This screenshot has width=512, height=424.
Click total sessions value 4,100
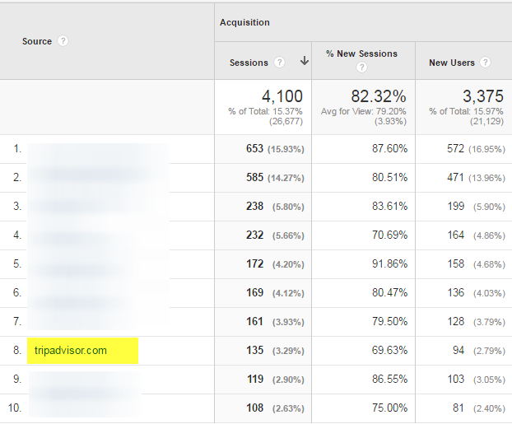click(282, 96)
